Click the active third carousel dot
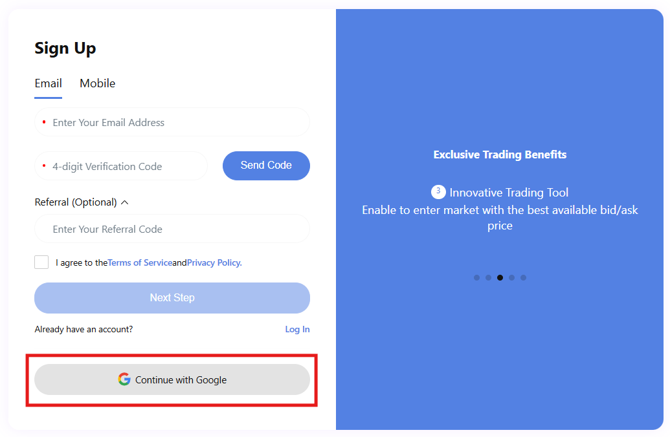 click(x=500, y=278)
